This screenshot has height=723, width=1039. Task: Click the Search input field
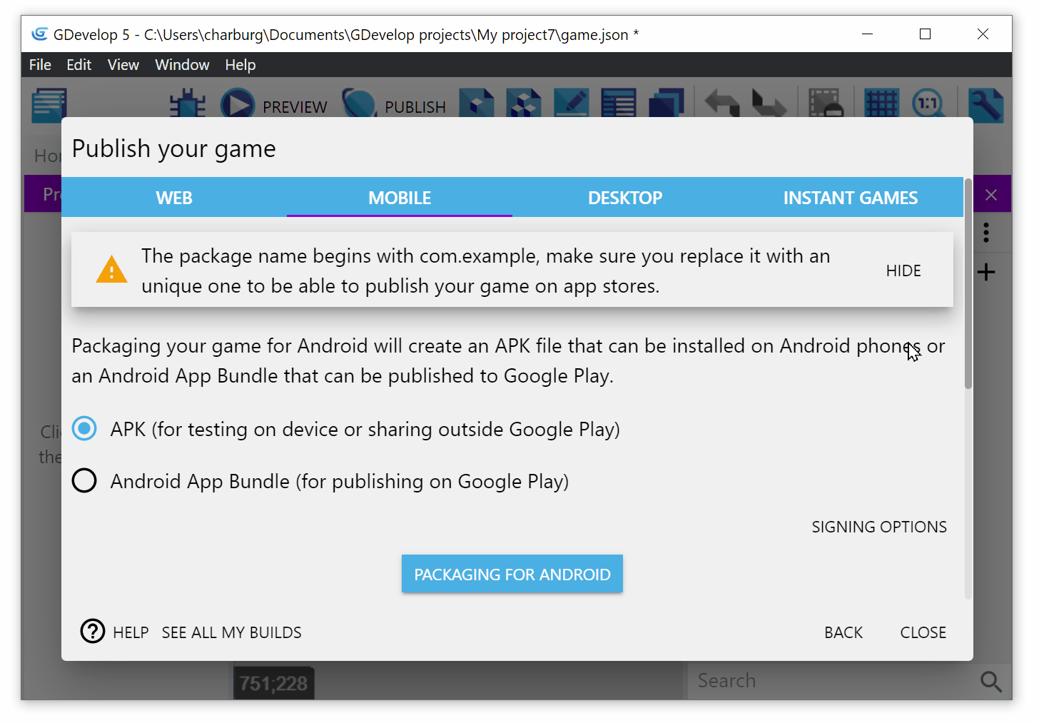pyautogui.click(x=828, y=682)
